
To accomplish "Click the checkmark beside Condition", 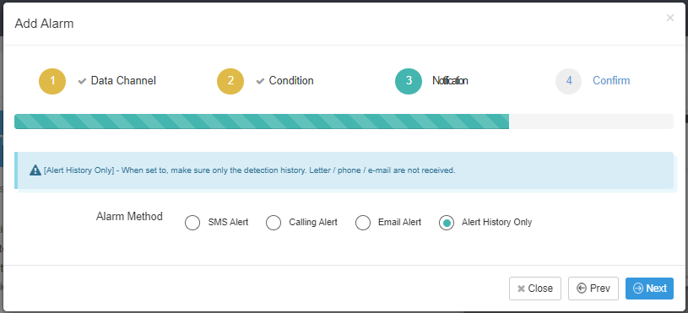I will click(260, 81).
